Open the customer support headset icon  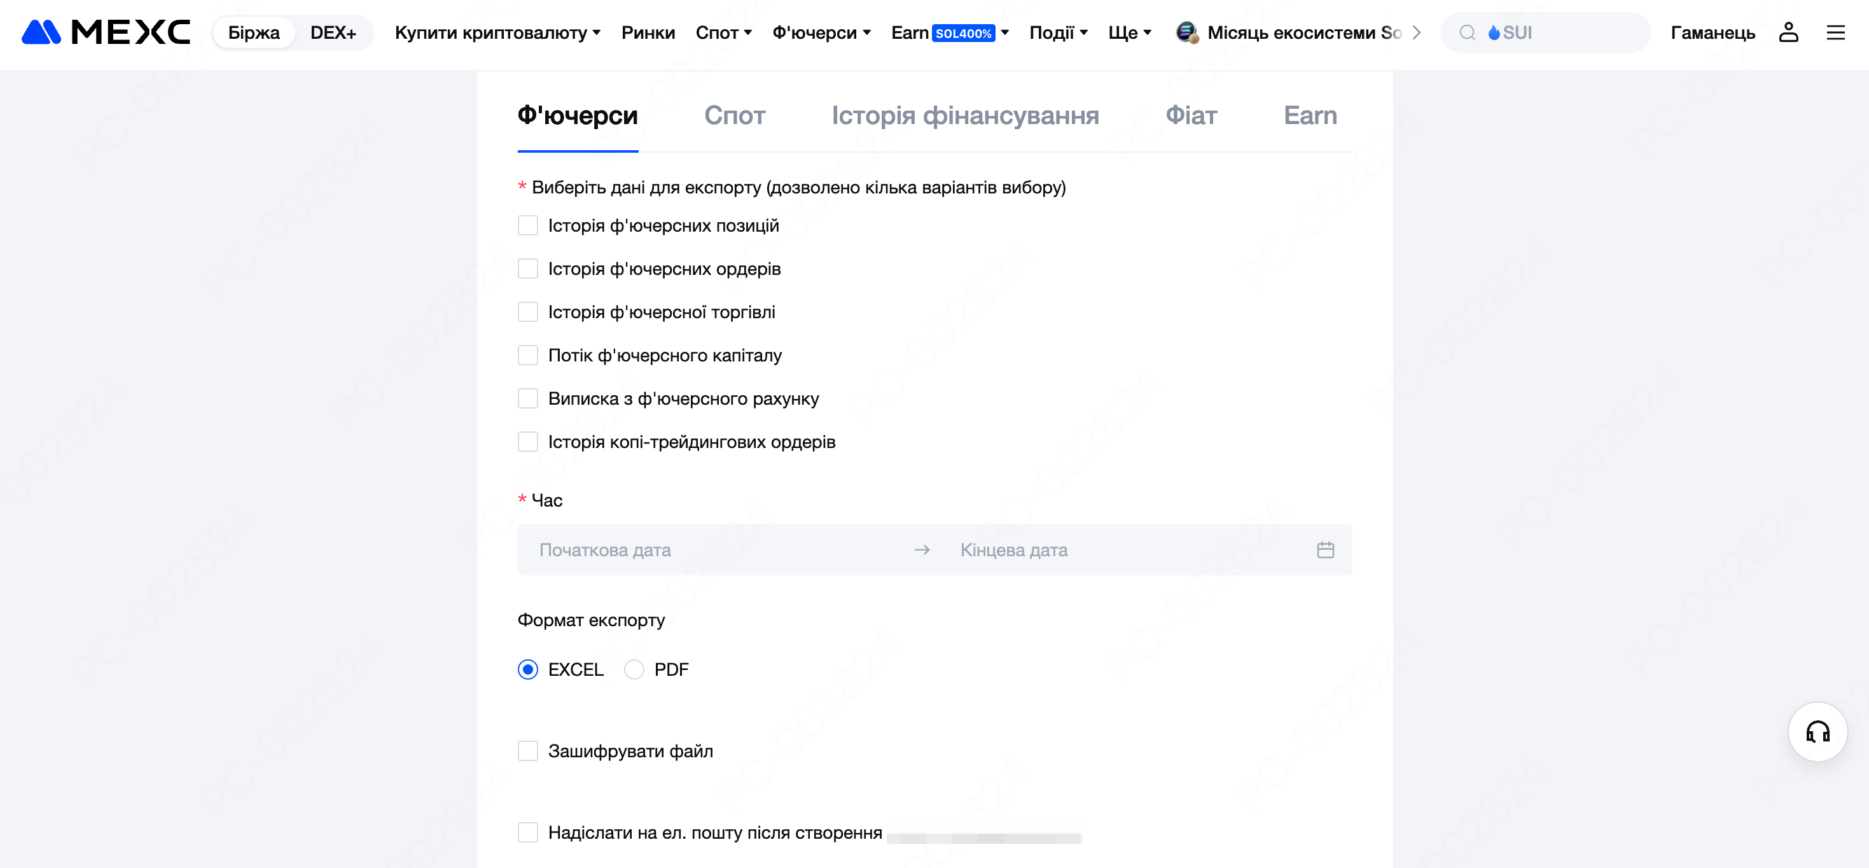(x=1817, y=731)
